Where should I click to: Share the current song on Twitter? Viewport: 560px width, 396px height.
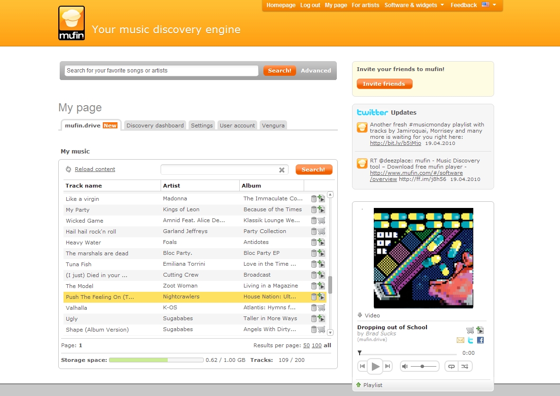click(x=470, y=340)
